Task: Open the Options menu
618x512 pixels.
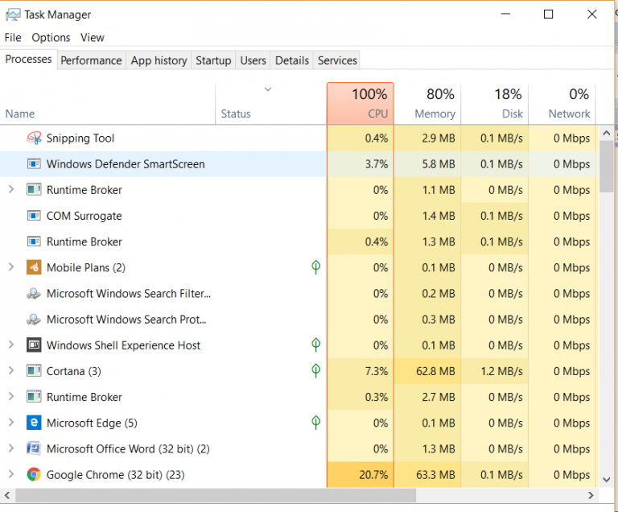Action: [x=51, y=37]
